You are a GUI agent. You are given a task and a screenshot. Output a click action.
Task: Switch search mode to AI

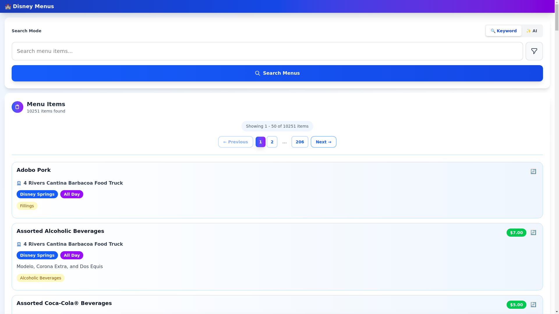pos(531,31)
